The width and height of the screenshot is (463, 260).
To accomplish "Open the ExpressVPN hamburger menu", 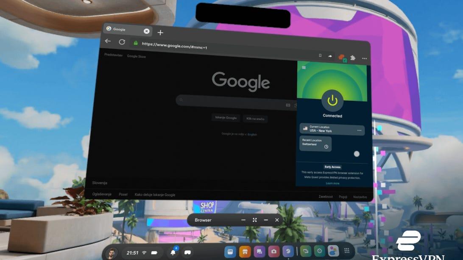I will point(303,67).
